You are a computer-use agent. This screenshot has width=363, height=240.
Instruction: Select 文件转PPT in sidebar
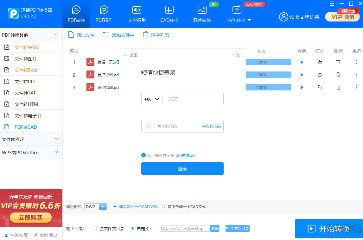coord(31,81)
